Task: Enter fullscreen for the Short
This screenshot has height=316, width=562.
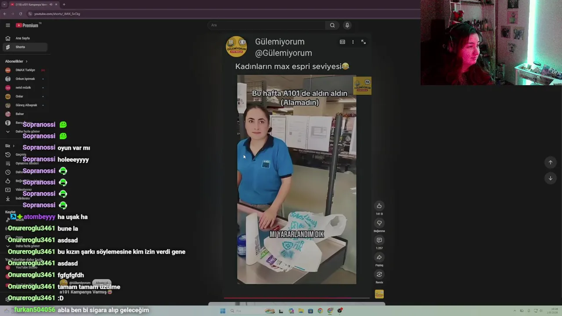Action: coord(364,42)
